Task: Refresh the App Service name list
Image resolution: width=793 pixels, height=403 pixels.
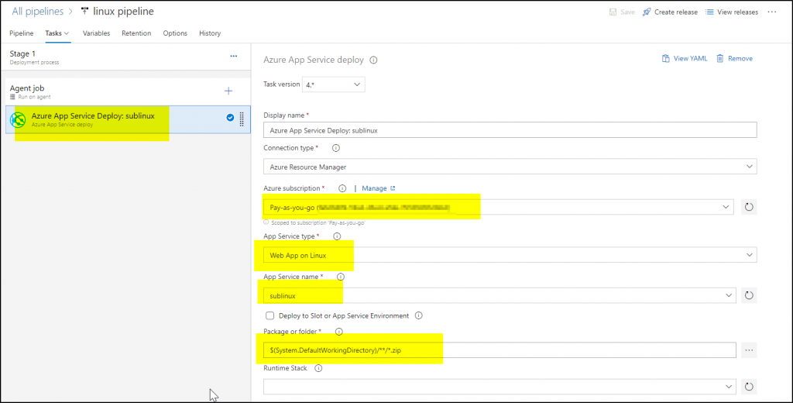Action: click(749, 296)
